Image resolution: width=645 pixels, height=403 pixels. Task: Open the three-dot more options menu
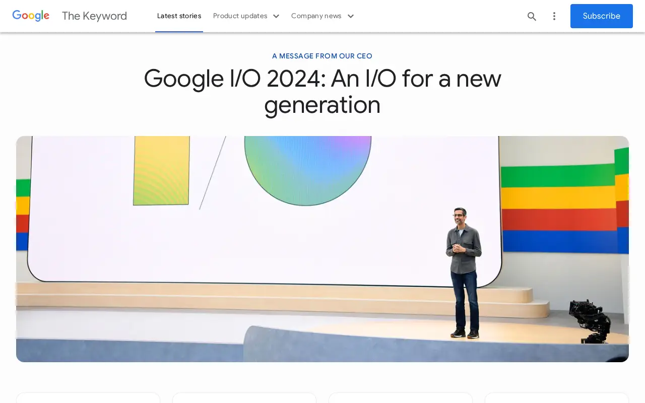[554, 16]
